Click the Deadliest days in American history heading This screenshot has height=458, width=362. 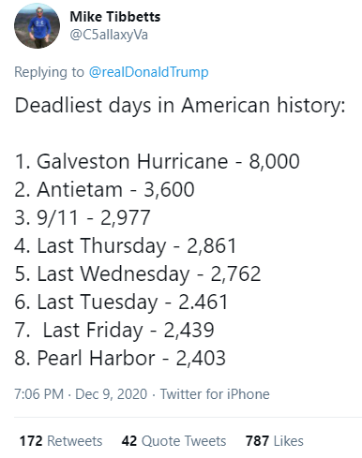pos(180,105)
